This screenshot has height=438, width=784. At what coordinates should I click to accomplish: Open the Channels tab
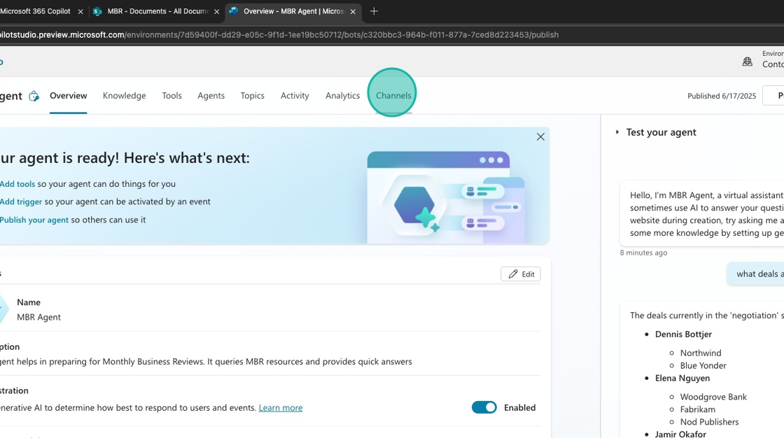[393, 95]
